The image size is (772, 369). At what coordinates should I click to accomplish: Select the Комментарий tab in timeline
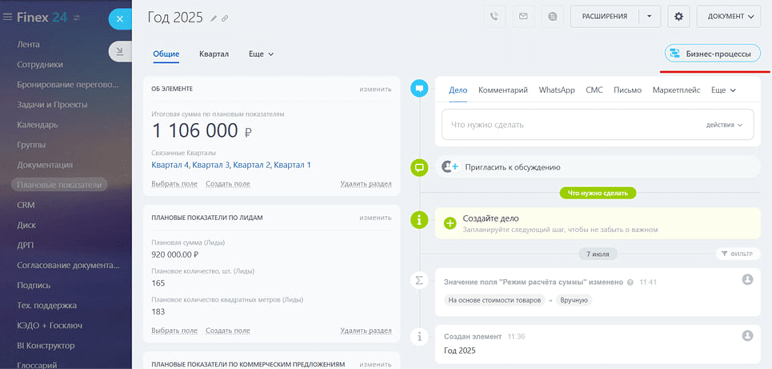pyautogui.click(x=503, y=90)
